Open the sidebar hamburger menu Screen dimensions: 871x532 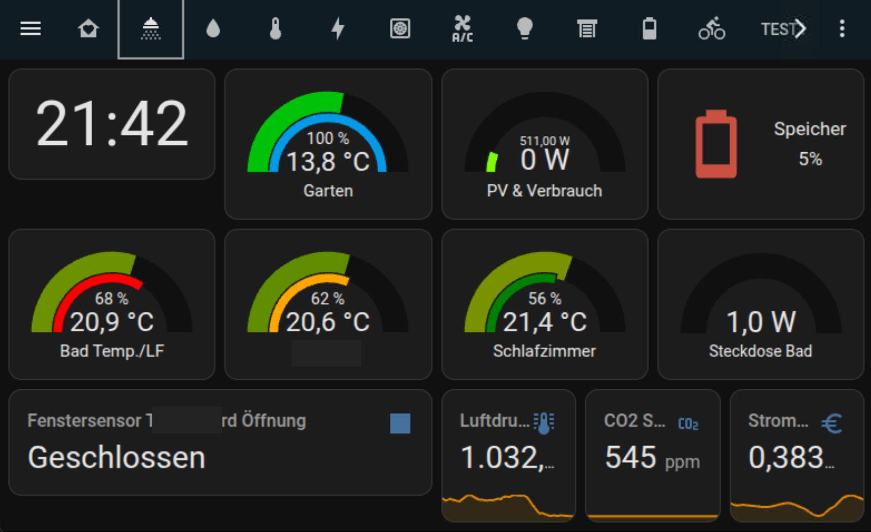tap(30, 29)
